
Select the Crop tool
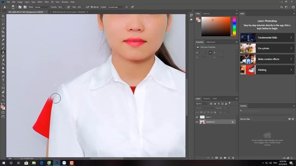click(x=3, y=32)
